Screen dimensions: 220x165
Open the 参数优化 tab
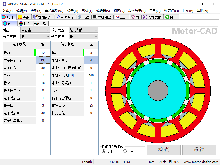(152, 17)
